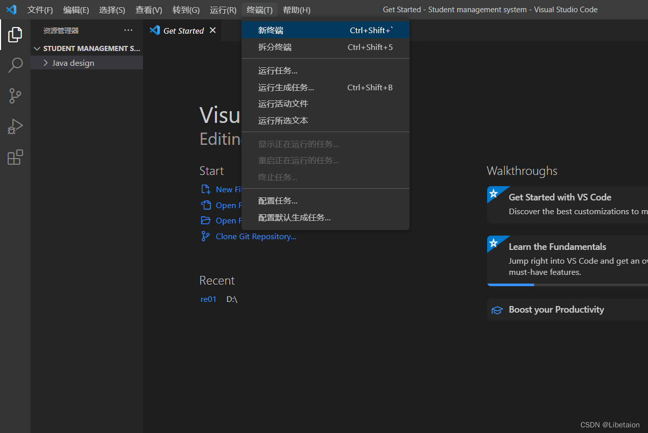Select 运行任务... menu entry
648x433 pixels.
(326, 71)
